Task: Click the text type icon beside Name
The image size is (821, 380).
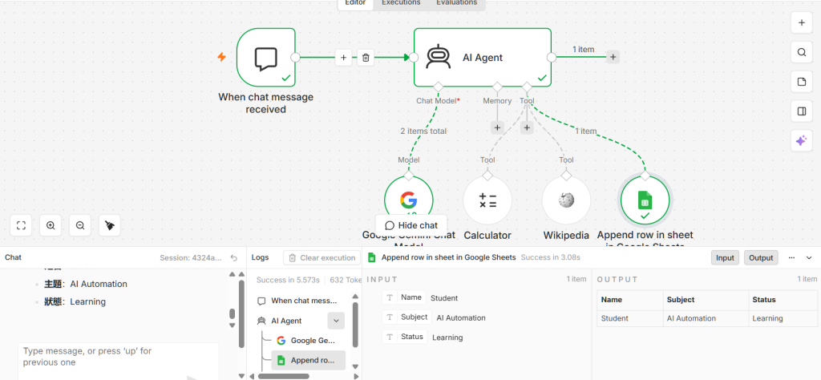Action: pyautogui.click(x=390, y=297)
